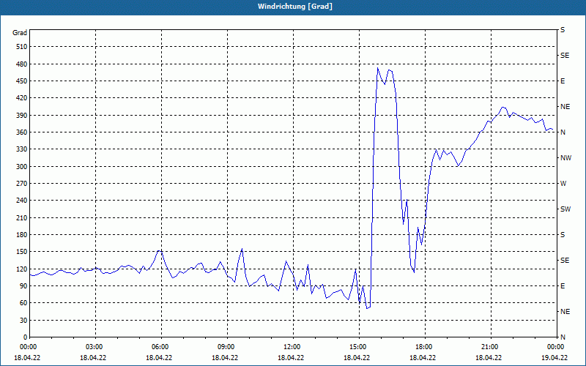586x366 pixels.
Task: Click the 18:00 time axis label
Action: [423, 346]
